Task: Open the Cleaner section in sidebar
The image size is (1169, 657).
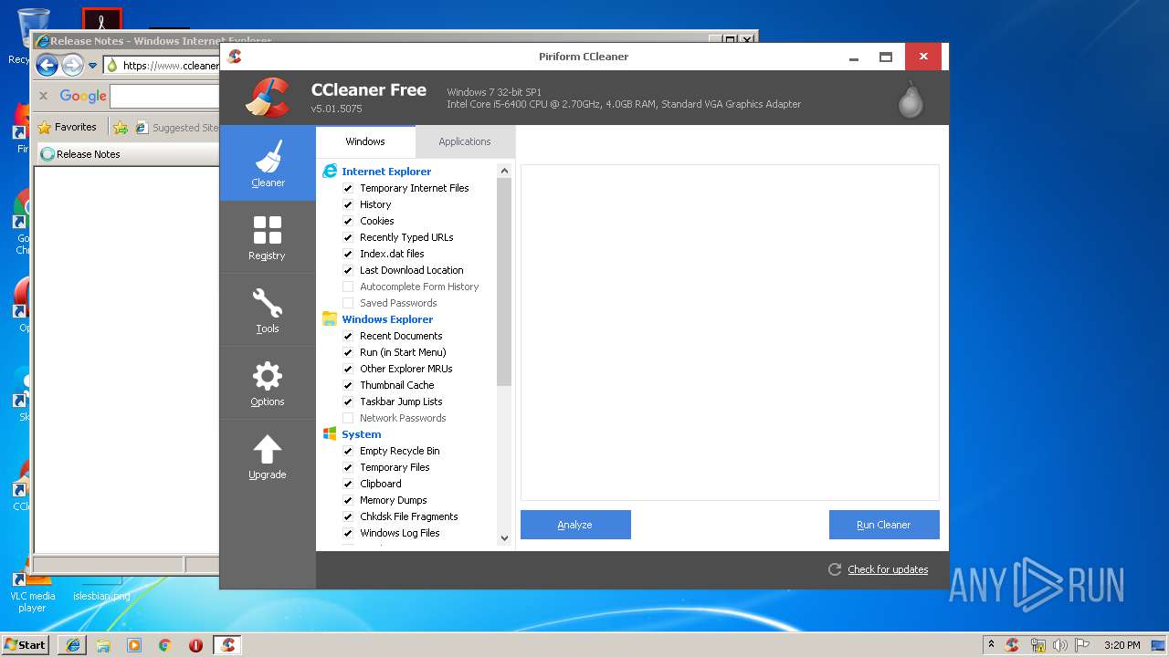Action: 268,163
